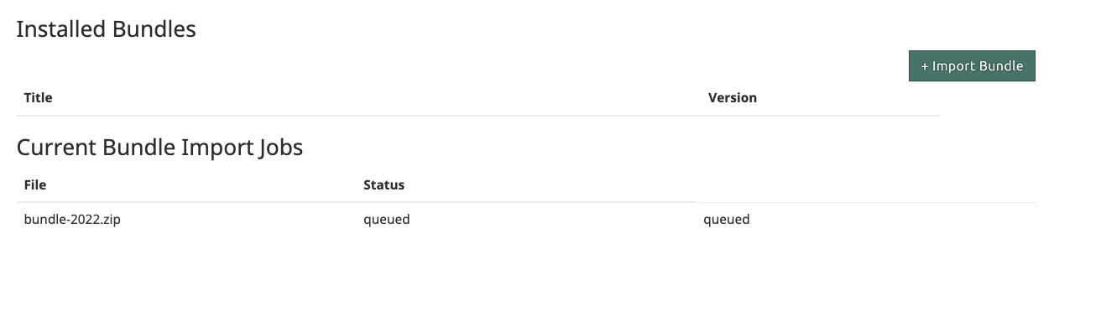Click the word Installed in the top heading
The height and width of the screenshot is (327, 1101).
pyautogui.click(x=57, y=29)
